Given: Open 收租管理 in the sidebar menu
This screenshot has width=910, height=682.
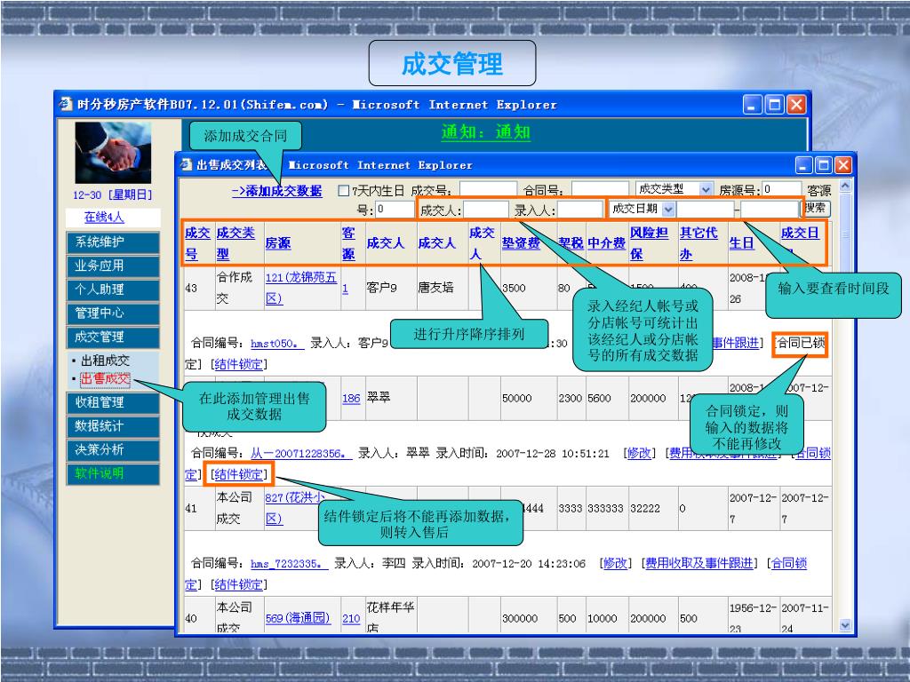Looking at the screenshot, I should coord(113,402).
